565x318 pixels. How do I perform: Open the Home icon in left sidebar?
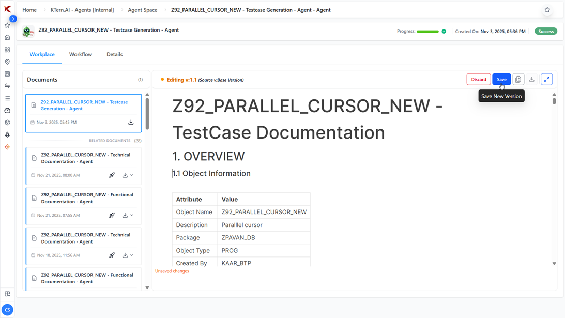7,37
